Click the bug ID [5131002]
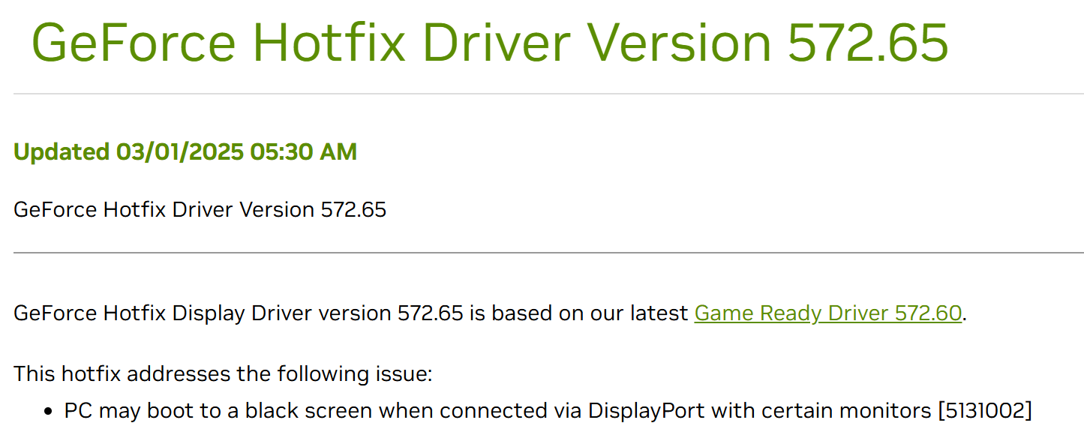Image resolution: width=1084 pixels, height=444 pixels. 984,411
